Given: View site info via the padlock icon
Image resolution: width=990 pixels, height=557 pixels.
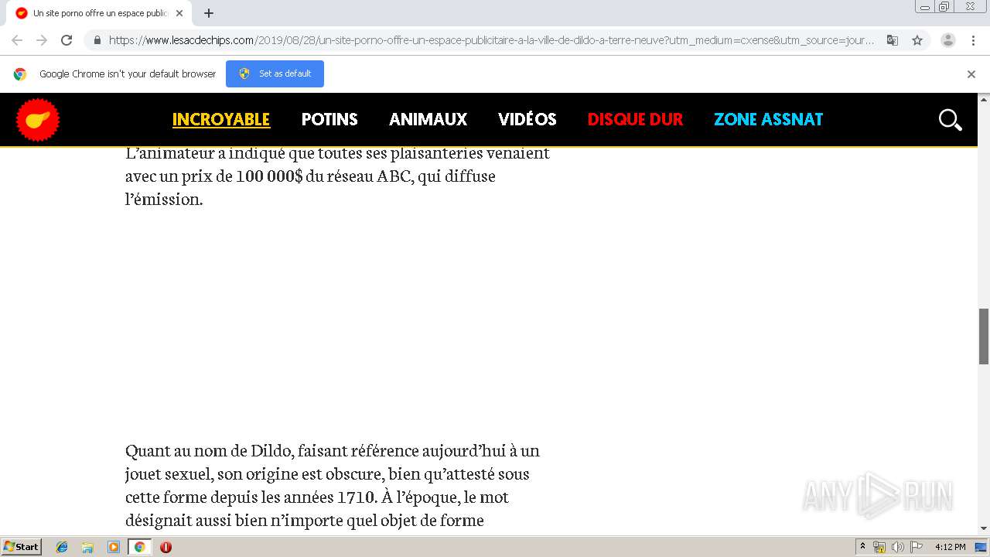Looking at the screenshot, I should [x=97, y=40].
